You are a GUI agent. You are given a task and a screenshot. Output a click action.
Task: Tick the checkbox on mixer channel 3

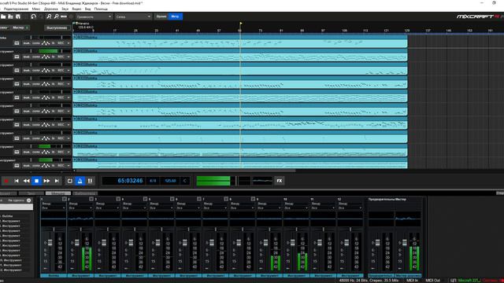pyautogui.click(x=118, y=199)
